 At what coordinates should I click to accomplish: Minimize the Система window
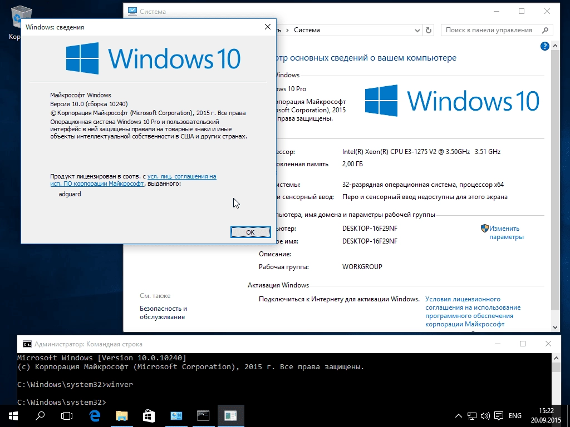coord(497,11)
